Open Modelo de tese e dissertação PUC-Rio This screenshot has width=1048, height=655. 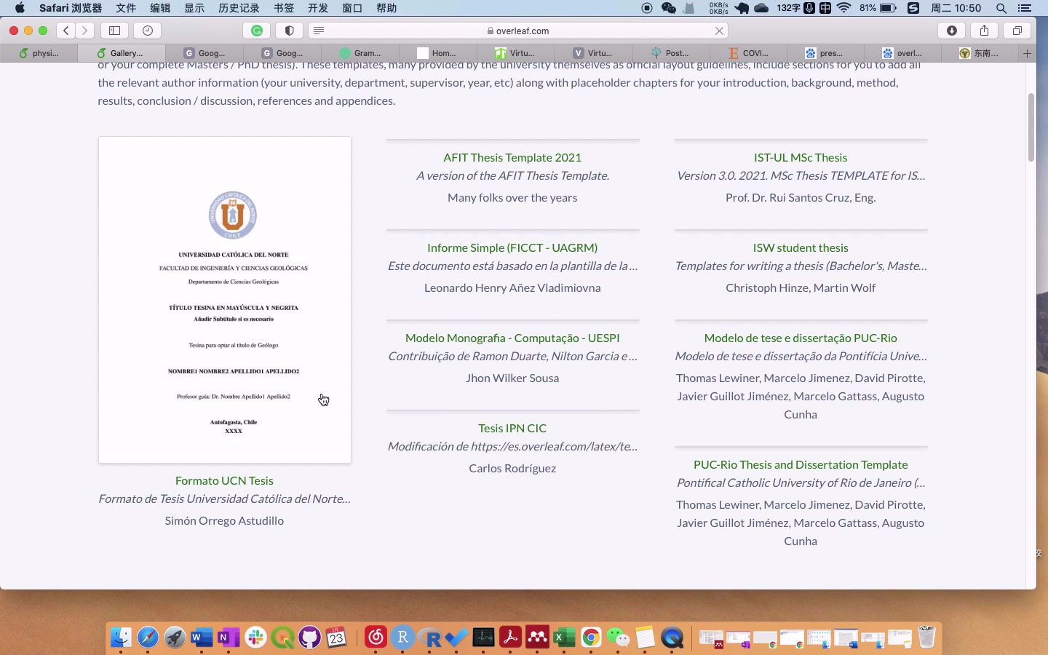tap(801, 338)
